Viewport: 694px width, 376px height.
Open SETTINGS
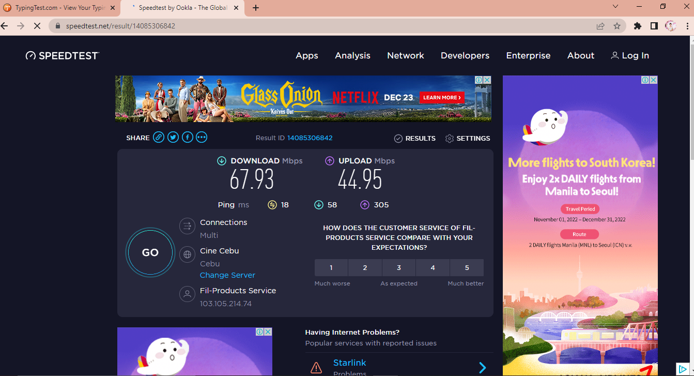click(468, 138)
